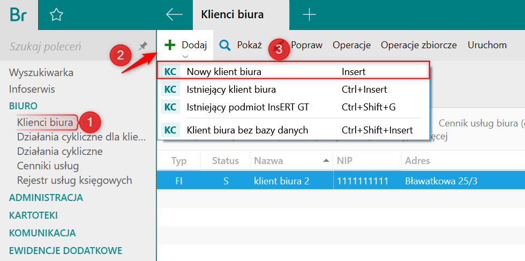This screenshot has height=261, width=525.
Task: Click the Adres column header
Action: [x=463, y=161]
